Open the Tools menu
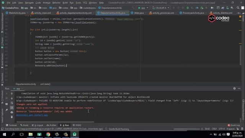 pyautogui.click(x=78, y=3)
